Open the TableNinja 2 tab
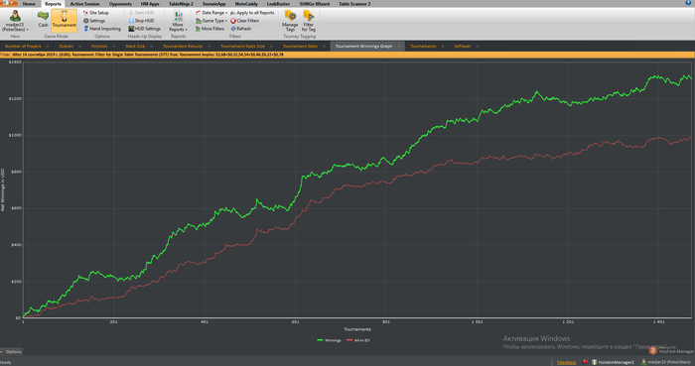 [181, 4]
